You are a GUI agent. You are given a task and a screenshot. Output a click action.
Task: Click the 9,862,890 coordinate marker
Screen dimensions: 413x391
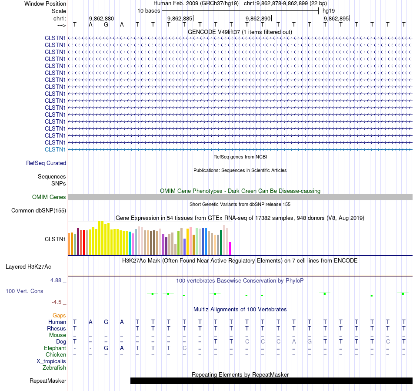click(x=258, y=18)
